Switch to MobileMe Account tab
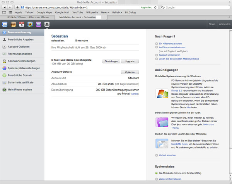 (81, 17)
